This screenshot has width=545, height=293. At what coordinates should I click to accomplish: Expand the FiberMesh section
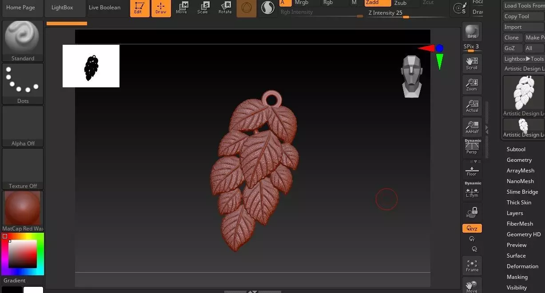[x=520, y=224]
